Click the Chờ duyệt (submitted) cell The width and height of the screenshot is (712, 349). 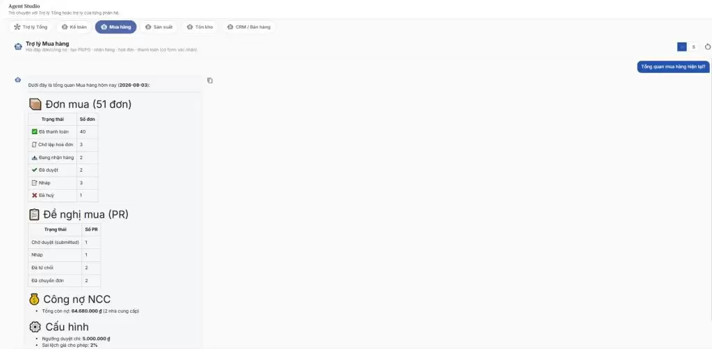pos(55,243)
